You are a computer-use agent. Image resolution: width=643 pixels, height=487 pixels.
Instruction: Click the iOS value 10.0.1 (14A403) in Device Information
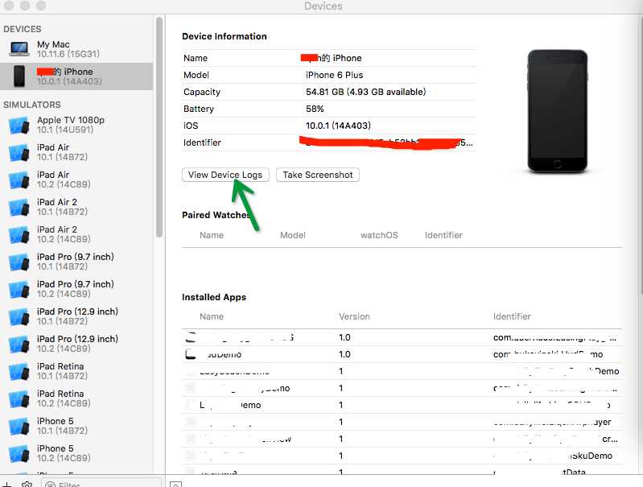[338, 126]
